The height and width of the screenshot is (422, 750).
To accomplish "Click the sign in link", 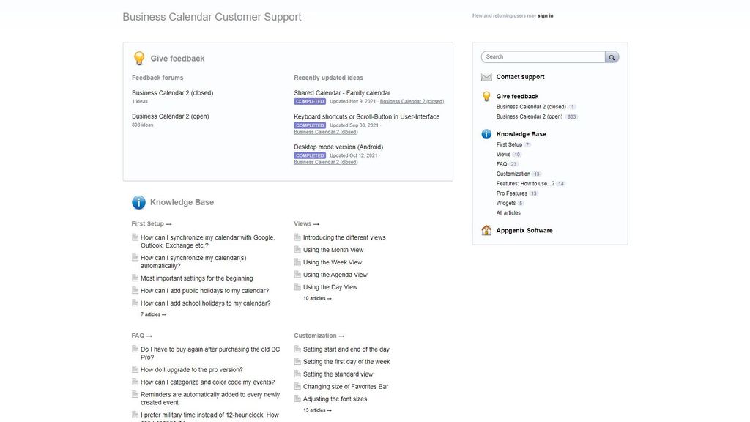I will click(x=545, y=16).
